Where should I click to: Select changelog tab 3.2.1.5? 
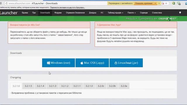pyautogui.click(x=28, y=86)
